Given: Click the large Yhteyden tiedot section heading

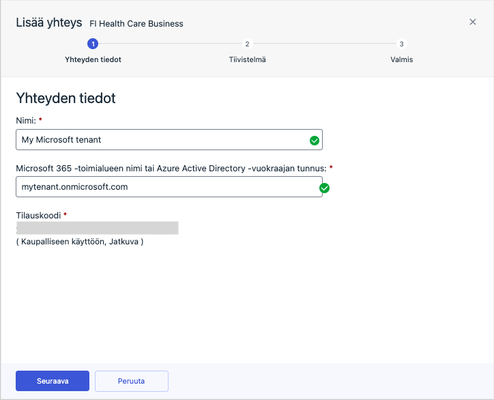Looking at the screenshot, I should coord(66,98).
